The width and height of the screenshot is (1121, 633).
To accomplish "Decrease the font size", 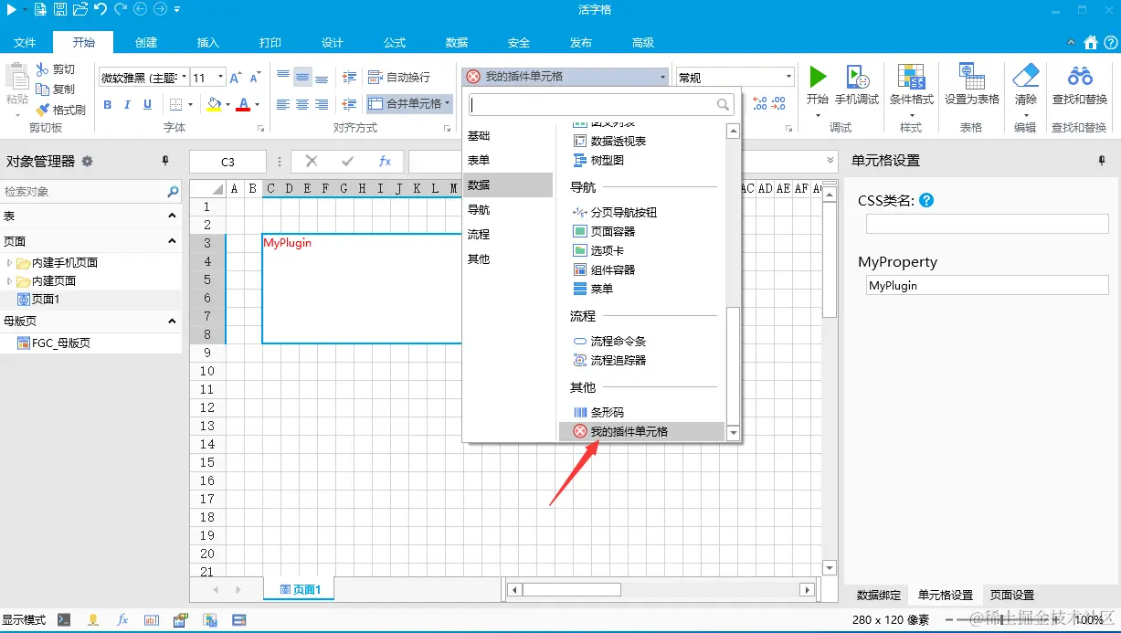I will tap(254, 78).
